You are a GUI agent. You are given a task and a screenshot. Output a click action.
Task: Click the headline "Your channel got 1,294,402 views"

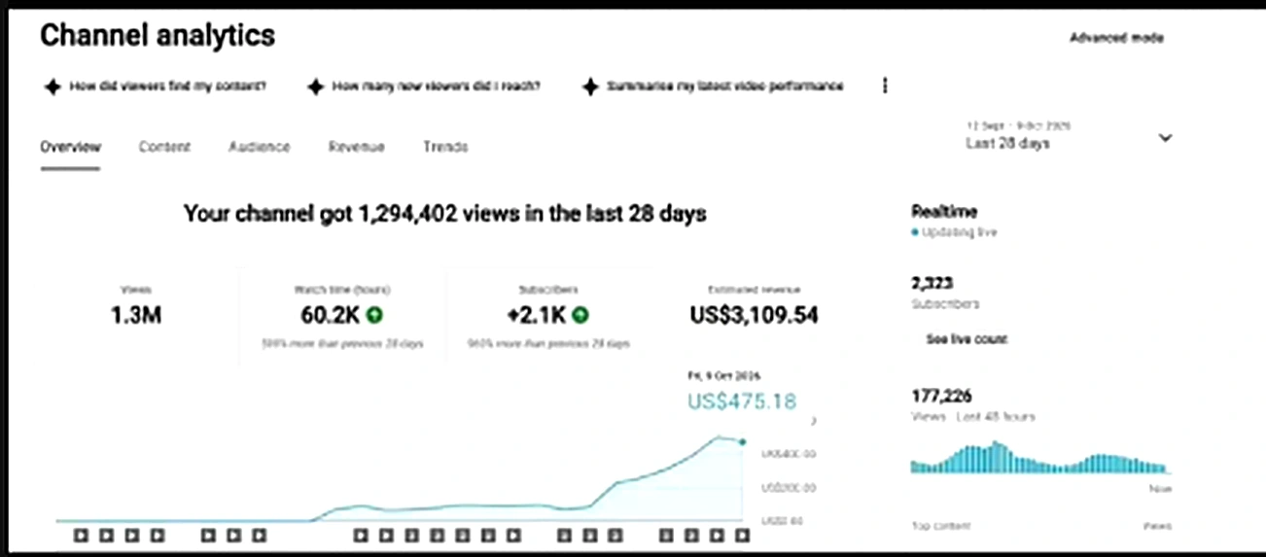(x=445, y=214)
